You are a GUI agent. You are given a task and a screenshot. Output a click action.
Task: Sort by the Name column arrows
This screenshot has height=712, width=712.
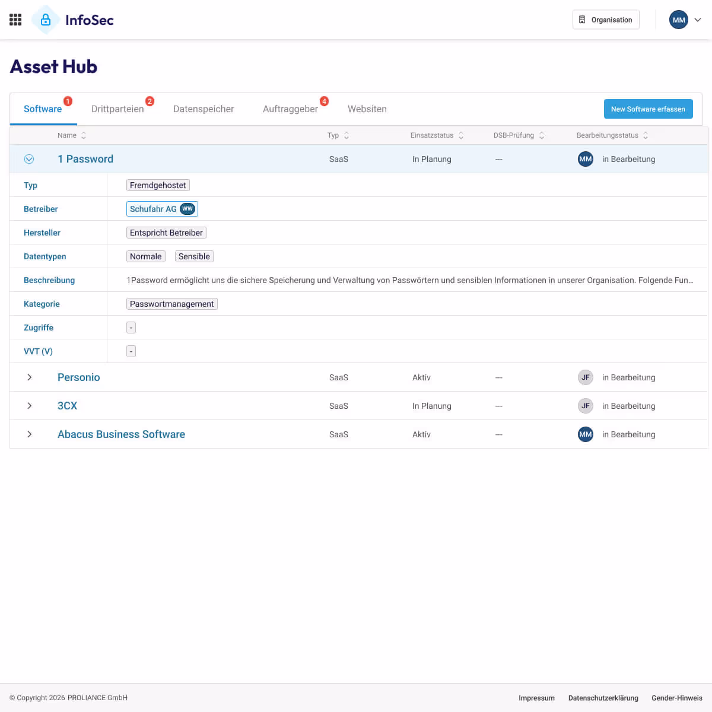(84, 135)
